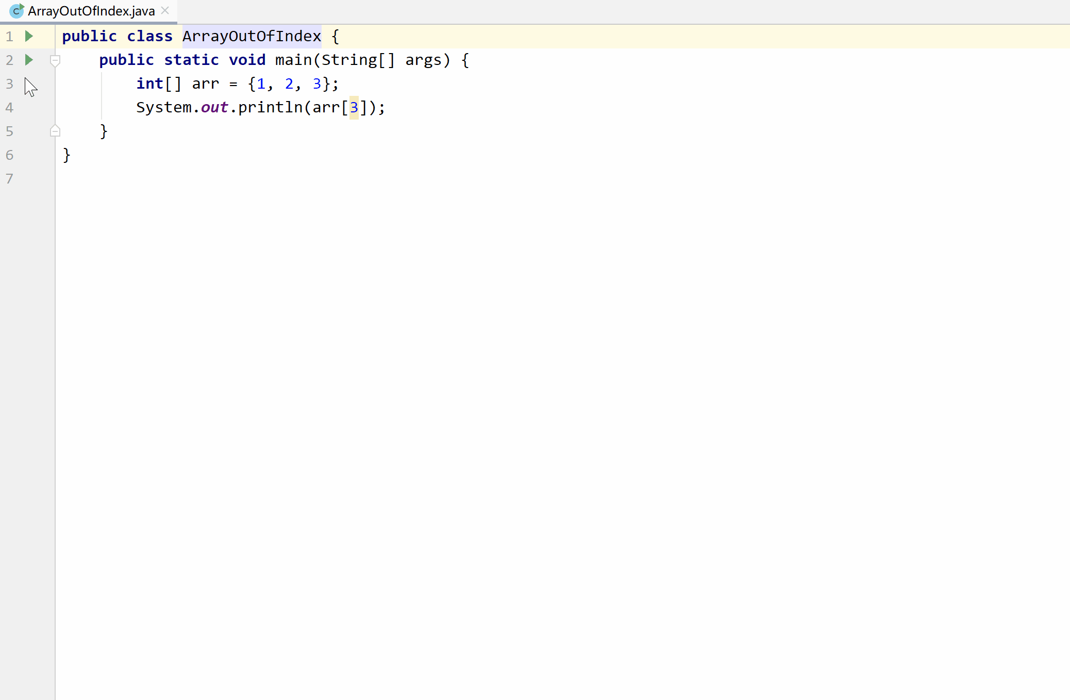1070x700 pixels.
Task: Click the 'int' keyword on line 3
Action: pyautogui.click(x=149, y=84)
